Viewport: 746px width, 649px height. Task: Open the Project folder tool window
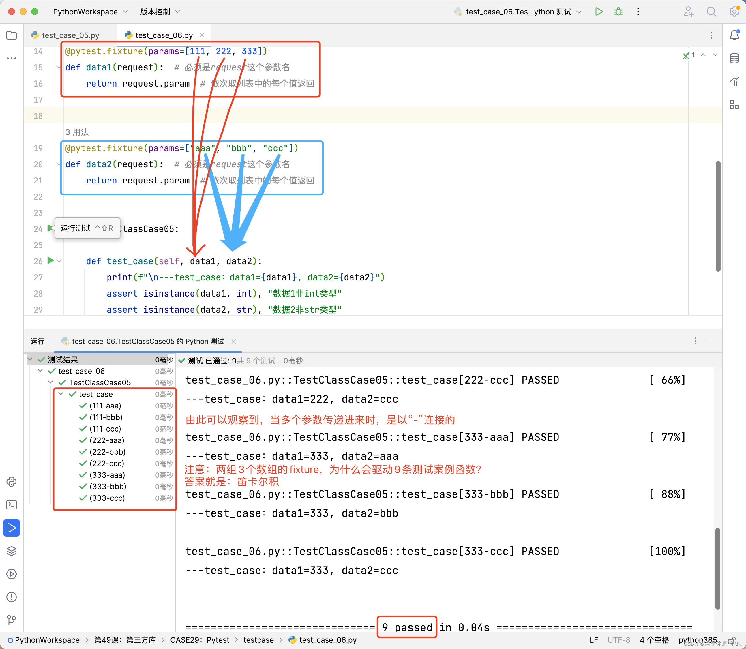point(12,35)
